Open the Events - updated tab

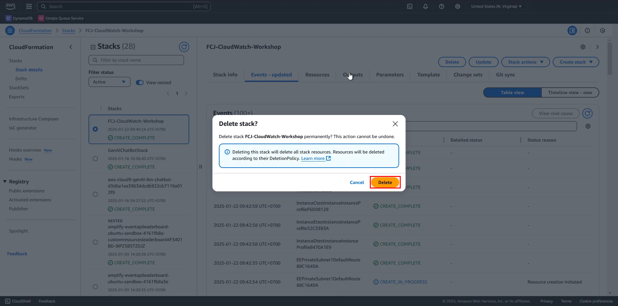271,74
